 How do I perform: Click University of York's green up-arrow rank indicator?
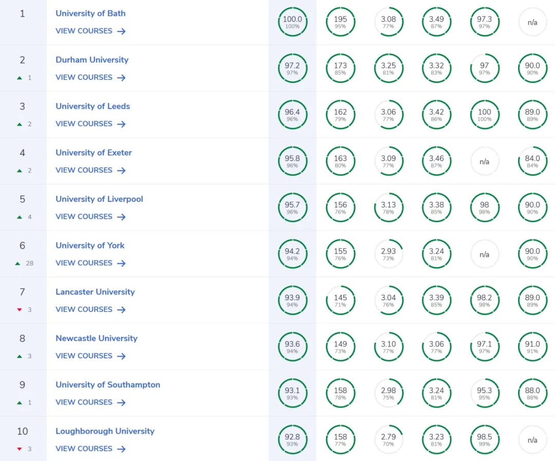18,263
